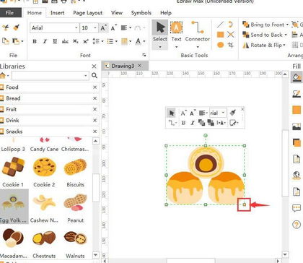The height and width of the screenshot is (263, 303).
Task: Toggle Bold in the floating mini toolbar
Action: click(183, 123)
